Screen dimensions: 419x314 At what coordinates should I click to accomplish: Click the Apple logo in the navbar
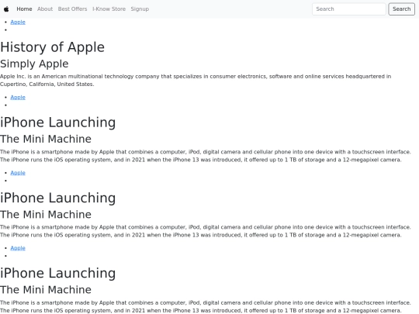(6, 9)
